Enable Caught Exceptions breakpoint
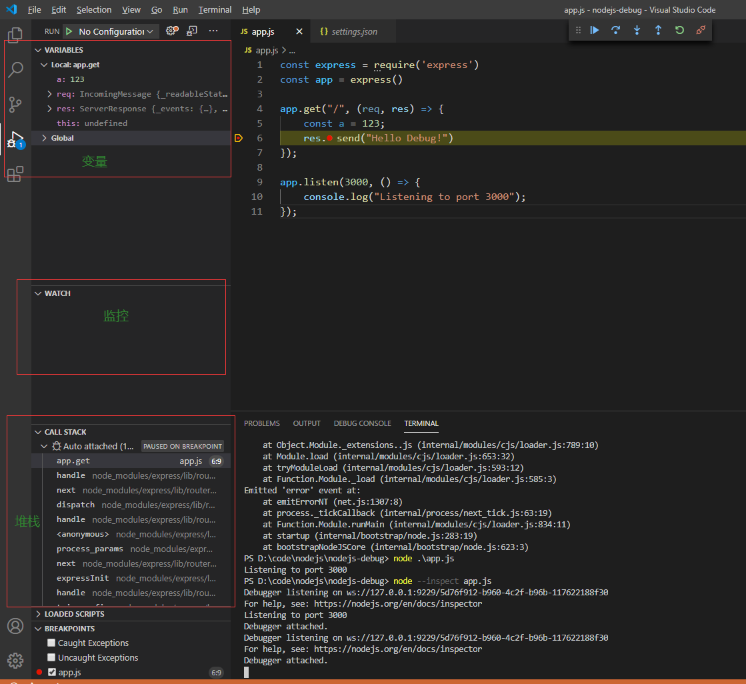The width and height of the screenshot is (746, 684). [51, 643]
